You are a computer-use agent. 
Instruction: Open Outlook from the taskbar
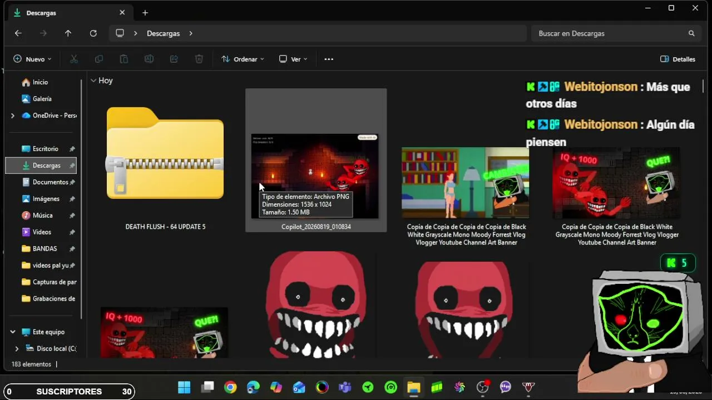click(x=299, y=387)
